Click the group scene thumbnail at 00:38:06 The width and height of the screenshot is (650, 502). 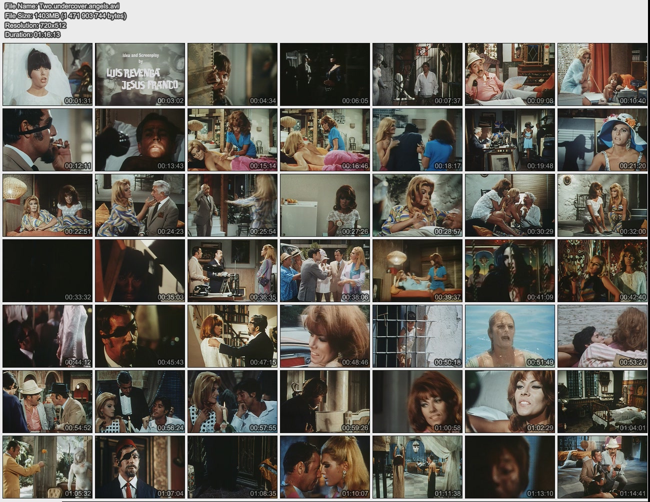pyautogui.click(x=325, y=271)
